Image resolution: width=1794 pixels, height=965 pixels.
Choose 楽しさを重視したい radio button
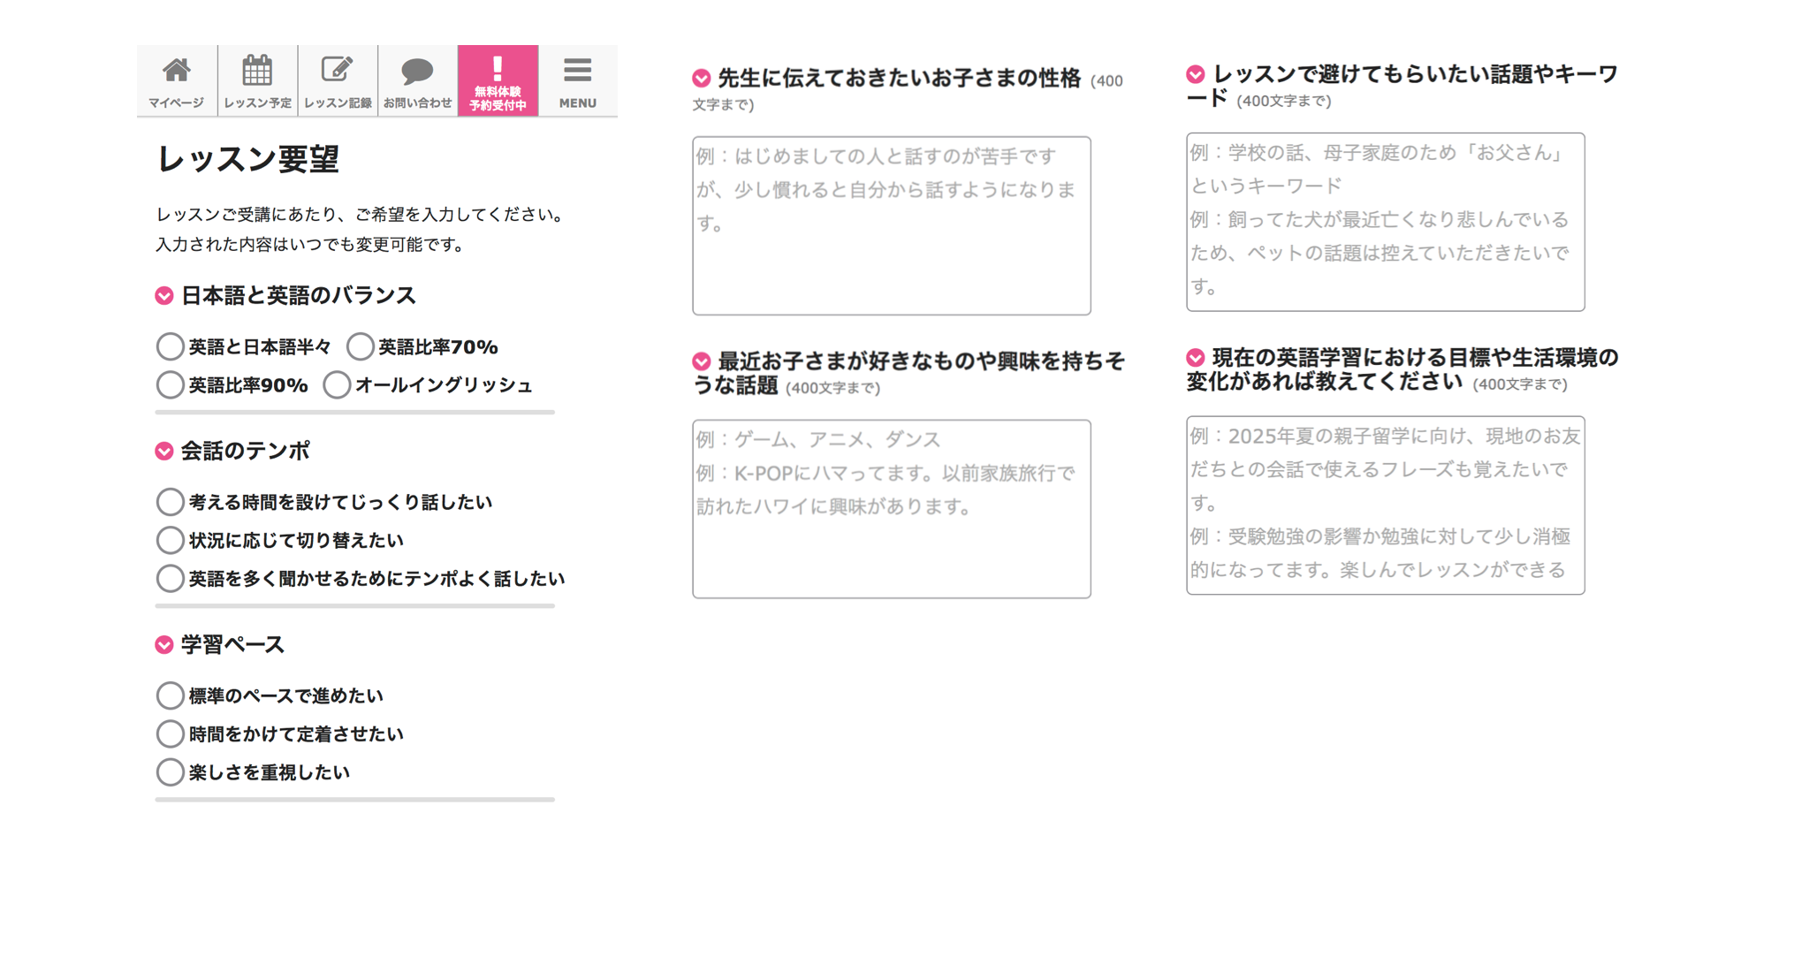[170, 772]
